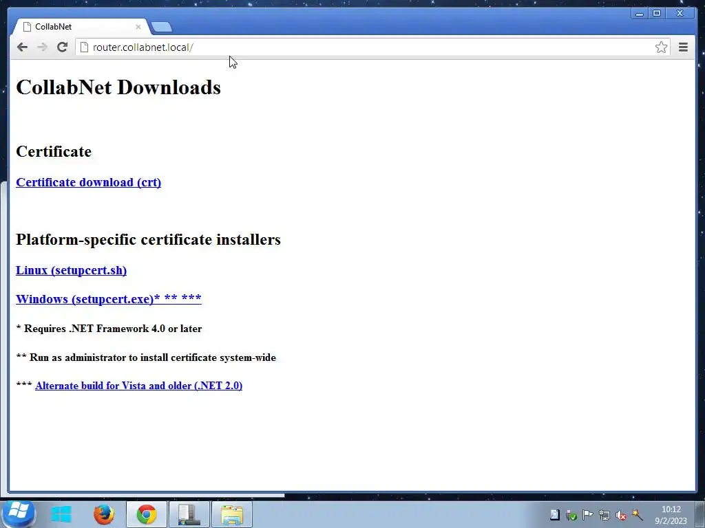Close the CollabNet tab
Viewport: 705px width, 528px height.
pyautogui.click(x=138, y=27)
